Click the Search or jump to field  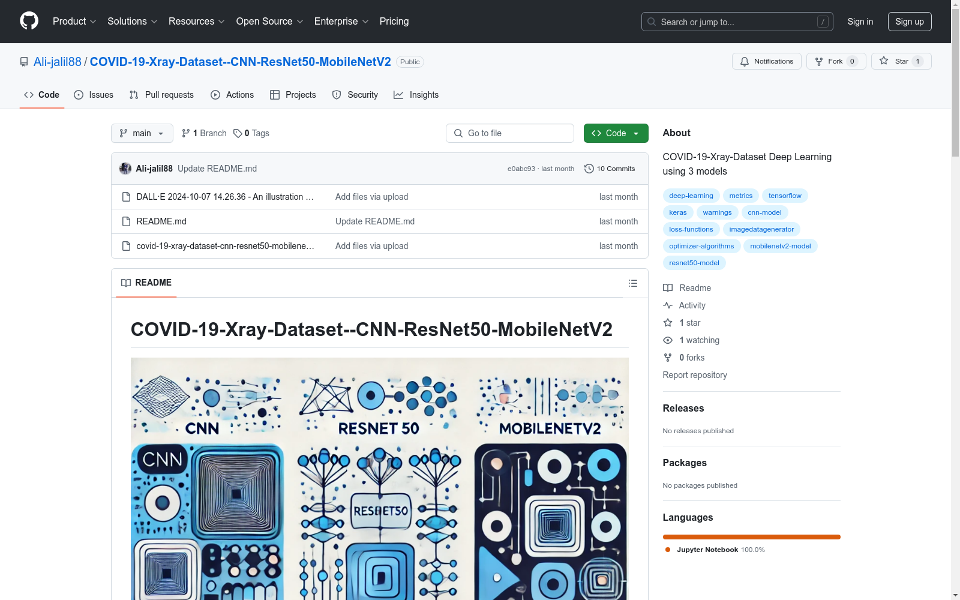point(737,22)
